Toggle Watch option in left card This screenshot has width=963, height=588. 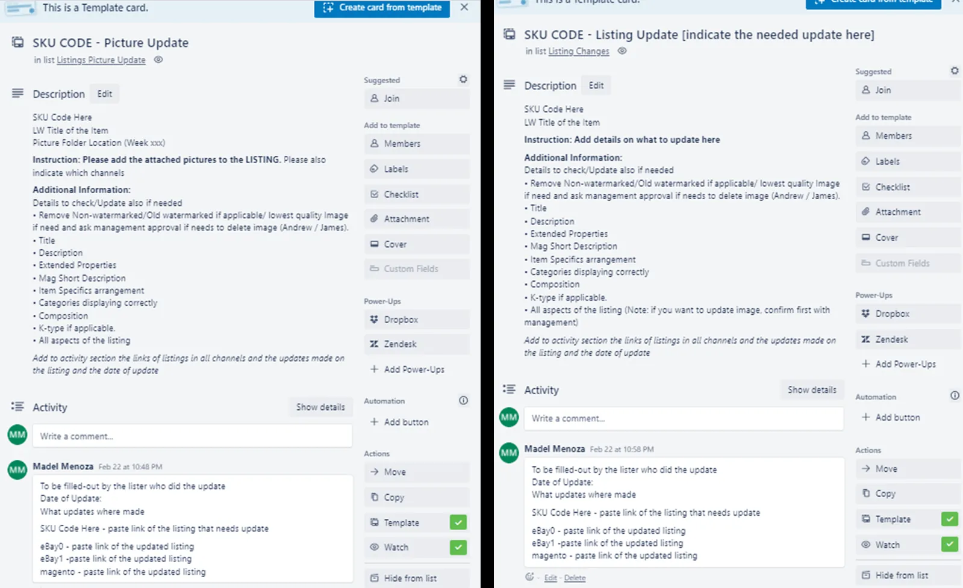click(x=417, y=548)
